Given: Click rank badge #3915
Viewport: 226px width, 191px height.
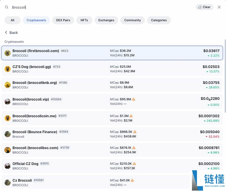Looking at the screenshot, I should [45, 164].
